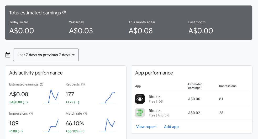Click the Match rate sparkline chart
The width and height of the screenshot is (258, 139).
click(x=107, y=125)
